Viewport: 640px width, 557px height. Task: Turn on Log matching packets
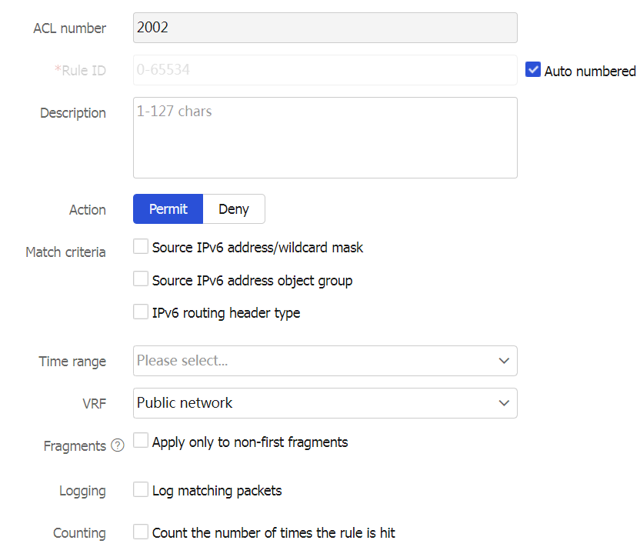click(141, 490)
